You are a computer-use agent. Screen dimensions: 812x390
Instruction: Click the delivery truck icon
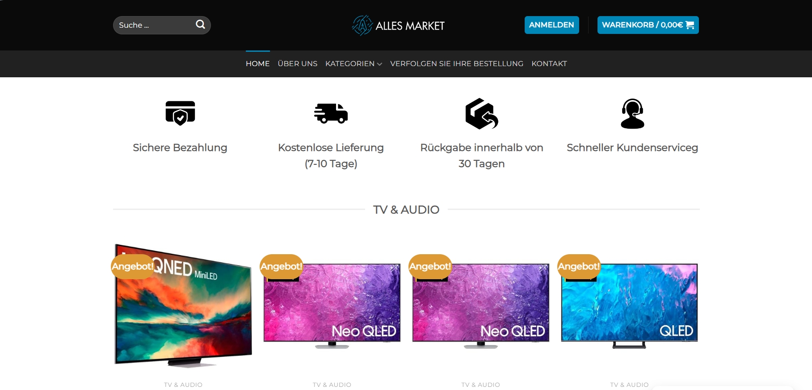click(331, 113)
